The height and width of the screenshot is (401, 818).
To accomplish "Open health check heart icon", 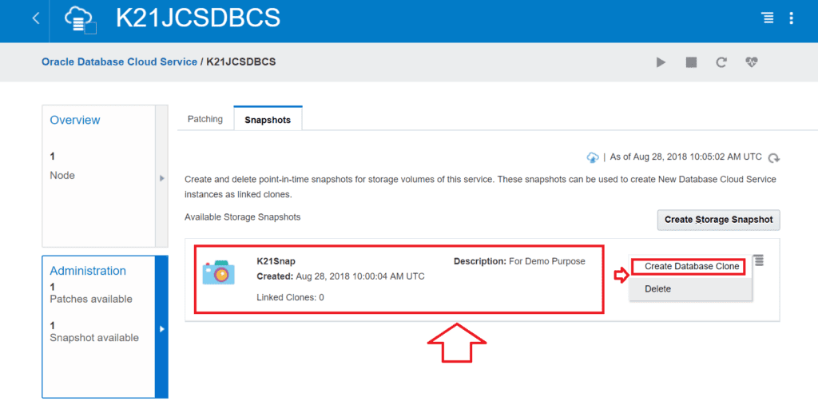I will coord(751,62).
